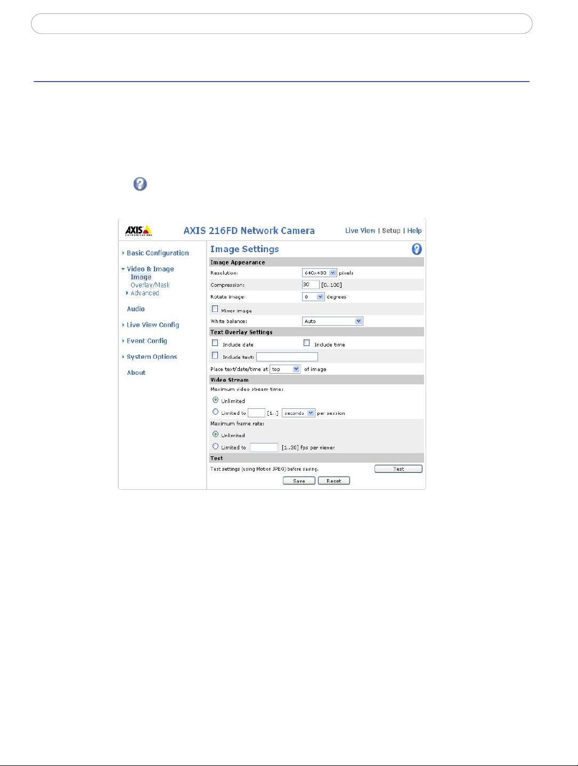
Task: Click stream time limit input field
Action: click(256, 413)
